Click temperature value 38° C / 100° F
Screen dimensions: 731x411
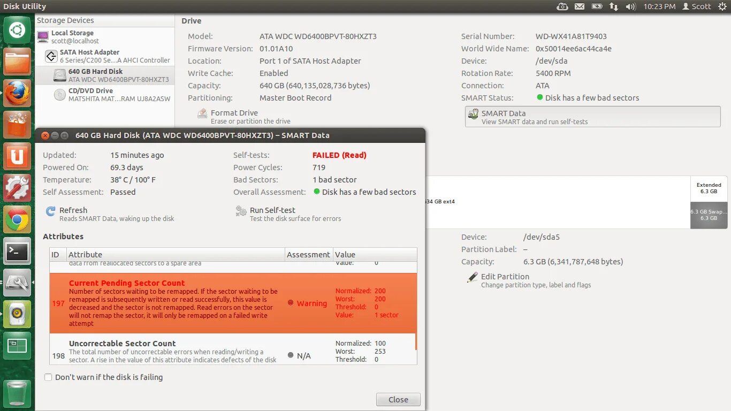coord(133,180)
